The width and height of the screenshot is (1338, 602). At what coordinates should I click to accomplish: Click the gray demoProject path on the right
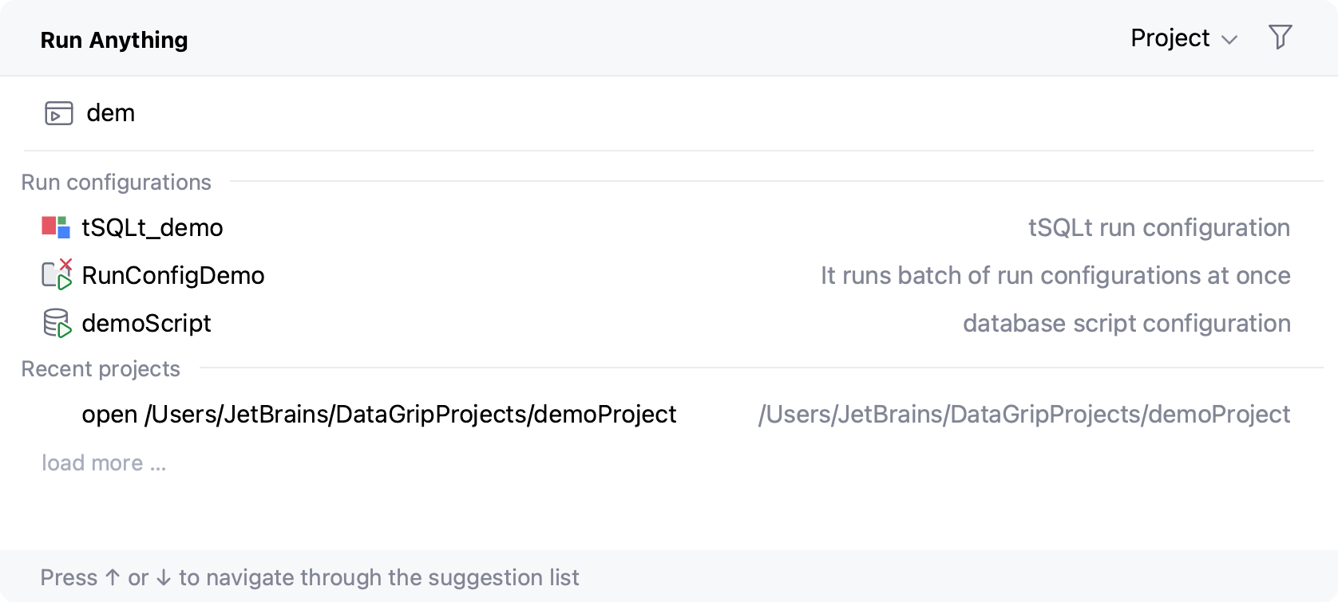[1023, 415]
